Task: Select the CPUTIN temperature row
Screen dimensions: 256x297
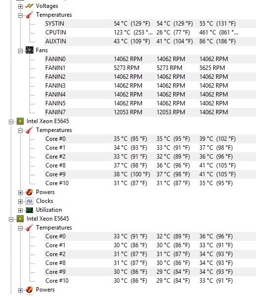Action: click(x=150, y=33)
